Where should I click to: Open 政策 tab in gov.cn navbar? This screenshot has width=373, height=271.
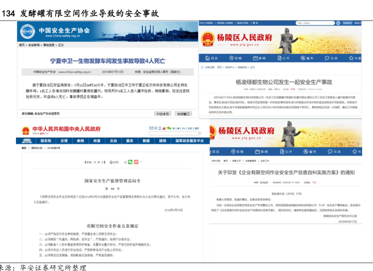[x=97, y=141]
